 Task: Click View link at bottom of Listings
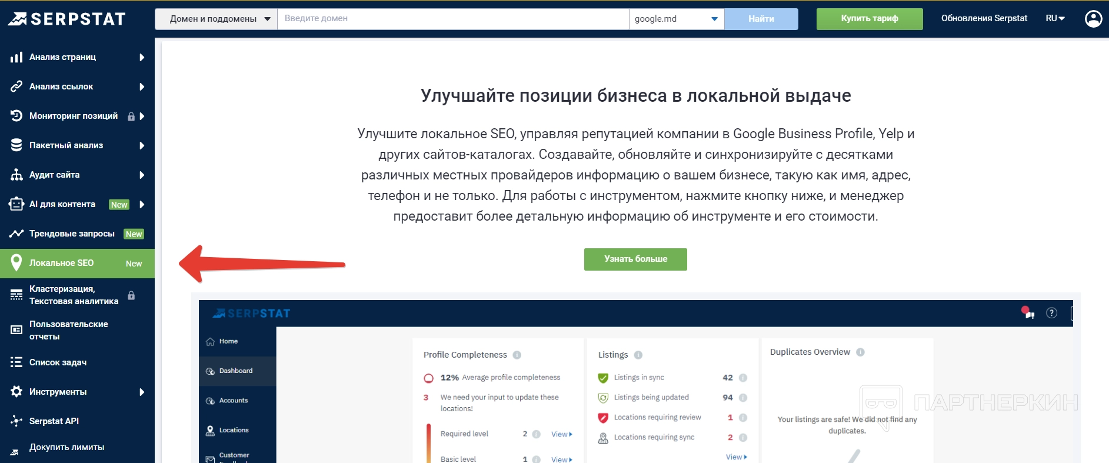pyautogui.click(x=737, y=457)
